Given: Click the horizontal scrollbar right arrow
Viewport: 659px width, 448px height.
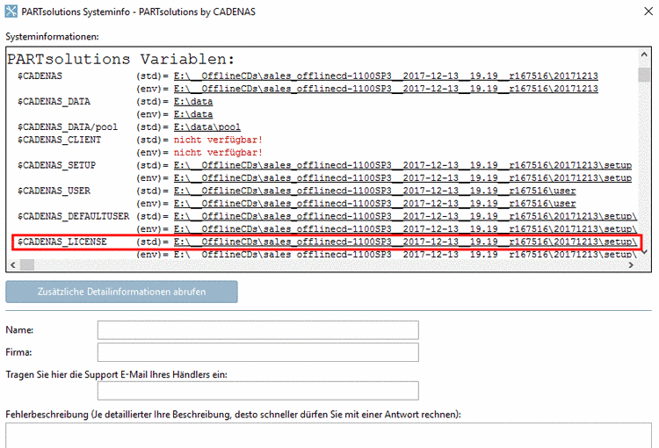Looking at the screenshot, I should pos(631,264).
